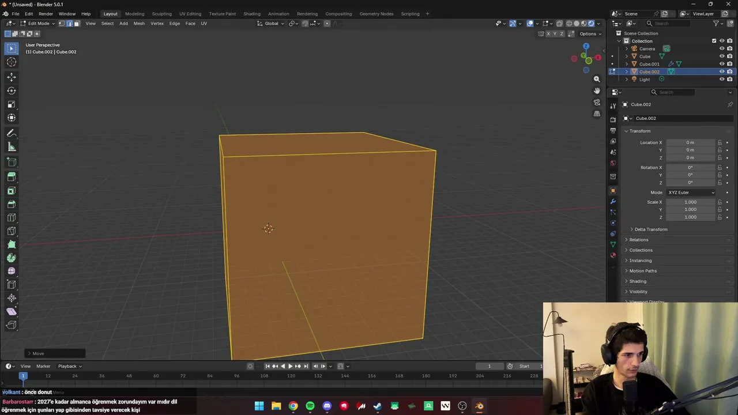Toggle snapping magnet in the header

point(305,24)
